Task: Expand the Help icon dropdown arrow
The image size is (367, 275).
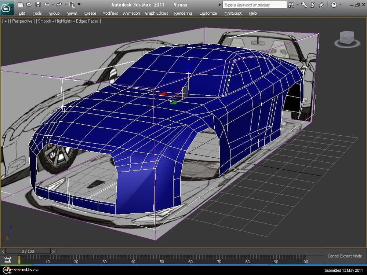Action: 340,5
